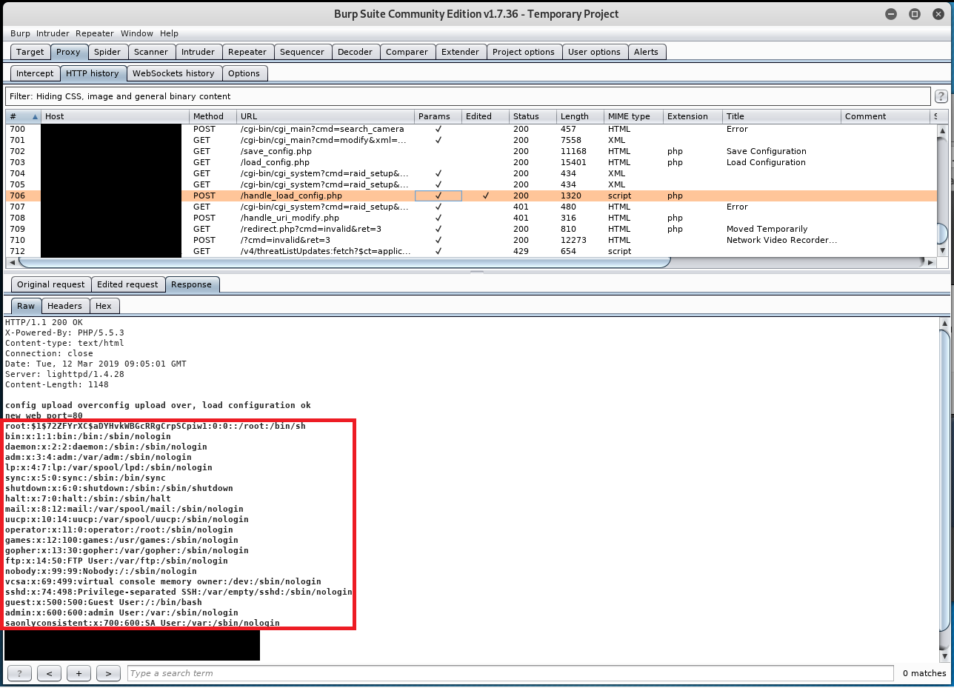
Task: Open the User options tab
Action: point(594,52)
